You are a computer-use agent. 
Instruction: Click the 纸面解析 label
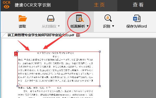pos(78,26)
